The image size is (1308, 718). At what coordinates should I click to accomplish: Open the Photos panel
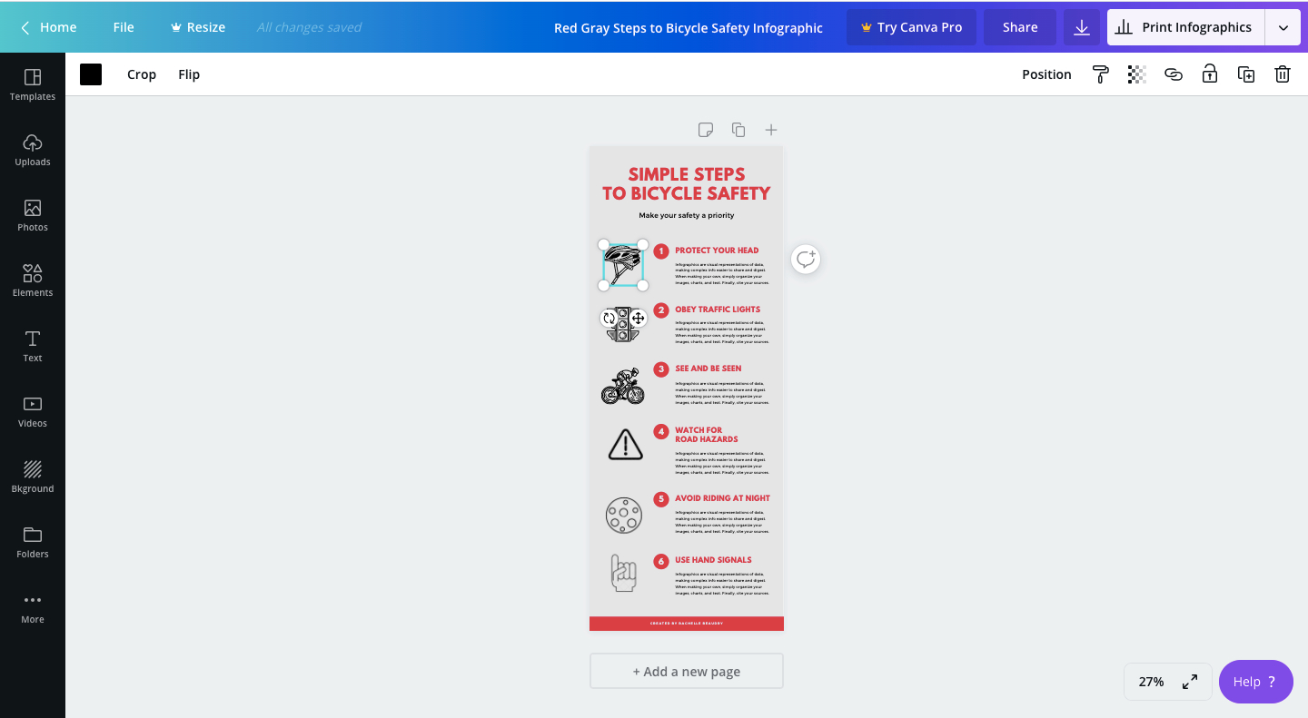33,215
